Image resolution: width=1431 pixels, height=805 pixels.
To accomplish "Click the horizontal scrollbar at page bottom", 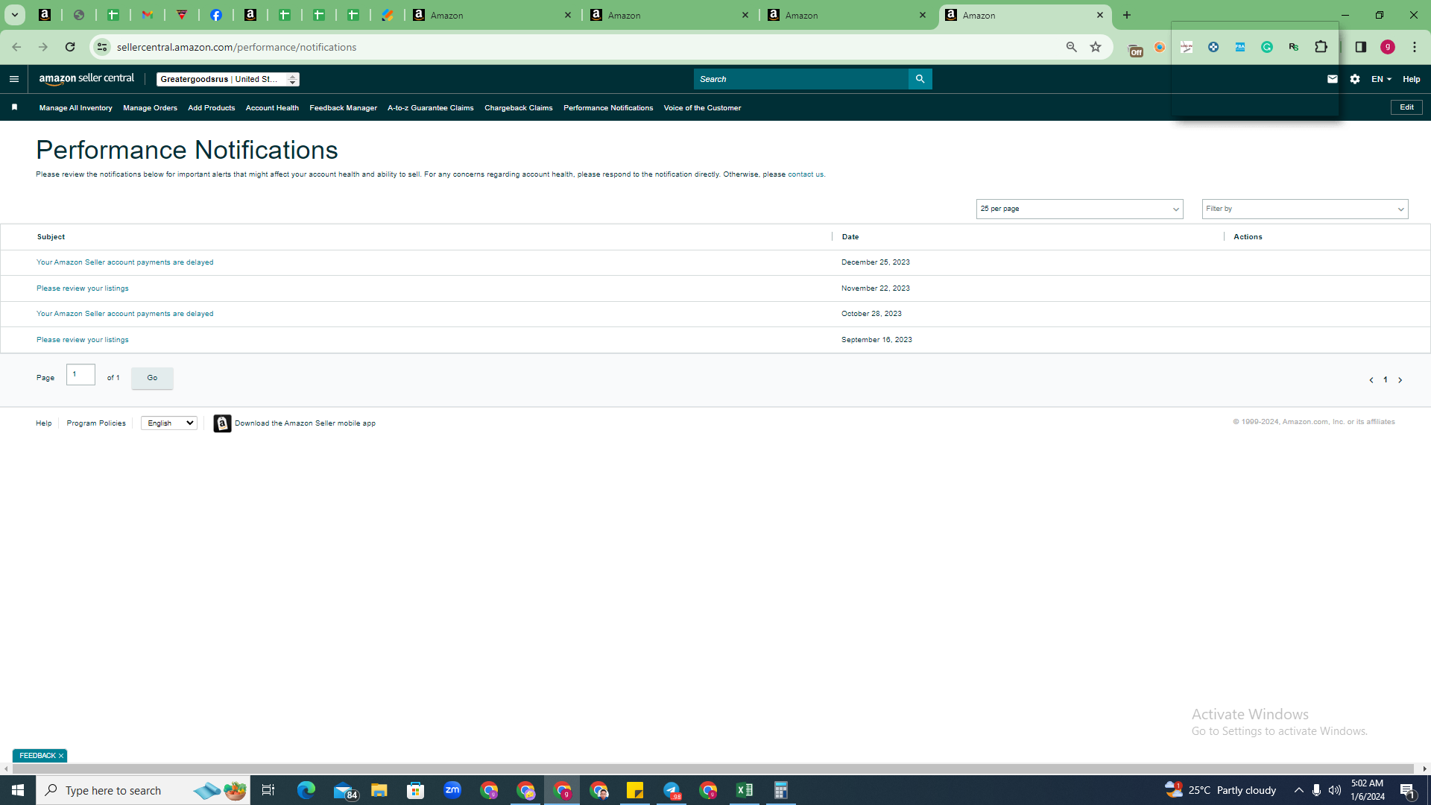I will tap(713, 768).
